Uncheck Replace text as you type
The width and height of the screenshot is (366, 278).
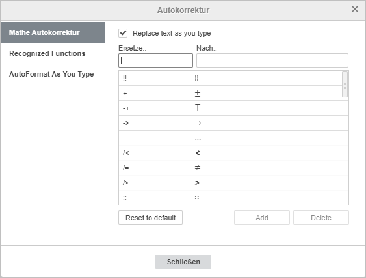click(123, 33)
